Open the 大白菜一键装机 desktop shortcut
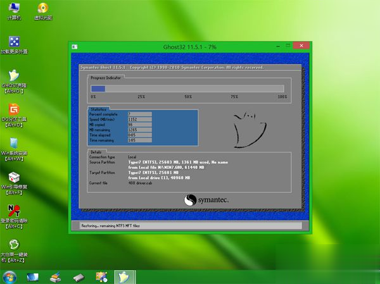The image size is (380, 284). click(13, 245)
